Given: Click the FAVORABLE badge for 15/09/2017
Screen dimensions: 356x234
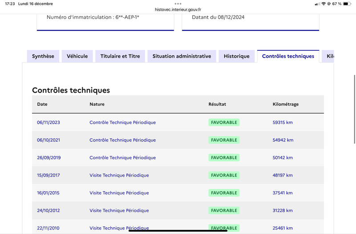Looking at the screenshot, I should (224, 175).
